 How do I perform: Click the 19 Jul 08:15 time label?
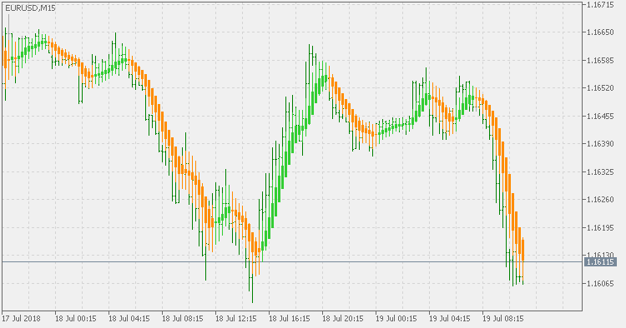[x=503, y=319]
